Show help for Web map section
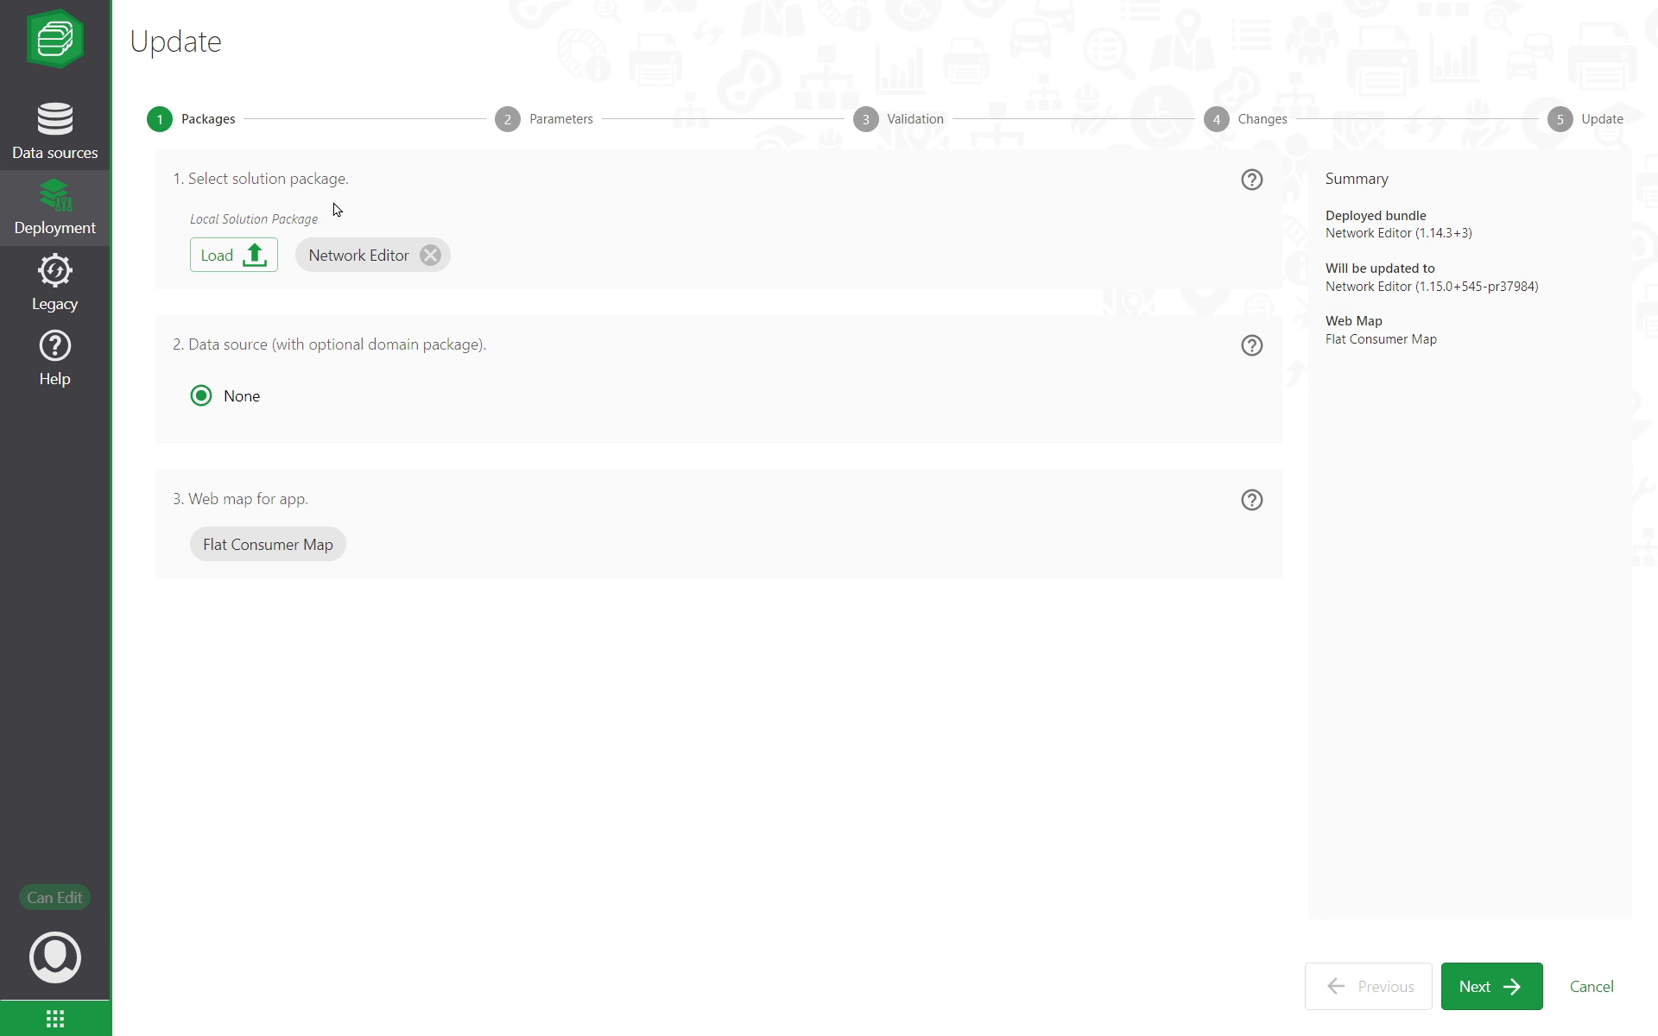1658x1036 pixels. (1251, 500)
